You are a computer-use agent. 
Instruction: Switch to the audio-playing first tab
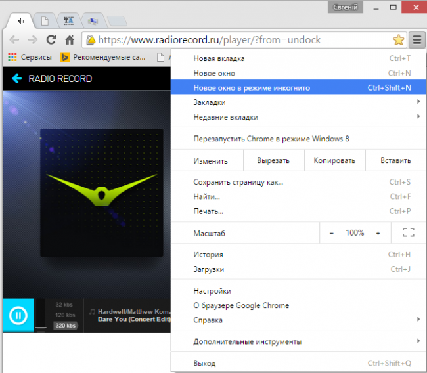[x=21, y=21]
